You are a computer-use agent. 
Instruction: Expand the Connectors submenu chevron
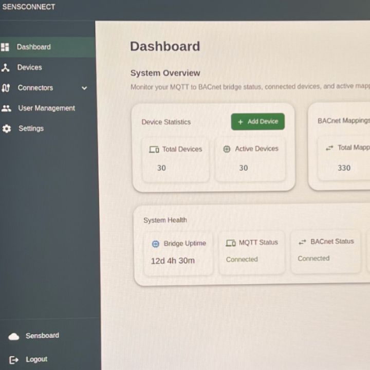(84, 88)
